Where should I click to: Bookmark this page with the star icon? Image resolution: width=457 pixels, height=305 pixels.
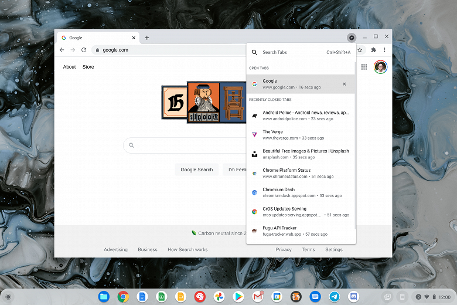[x=360, y=50]
